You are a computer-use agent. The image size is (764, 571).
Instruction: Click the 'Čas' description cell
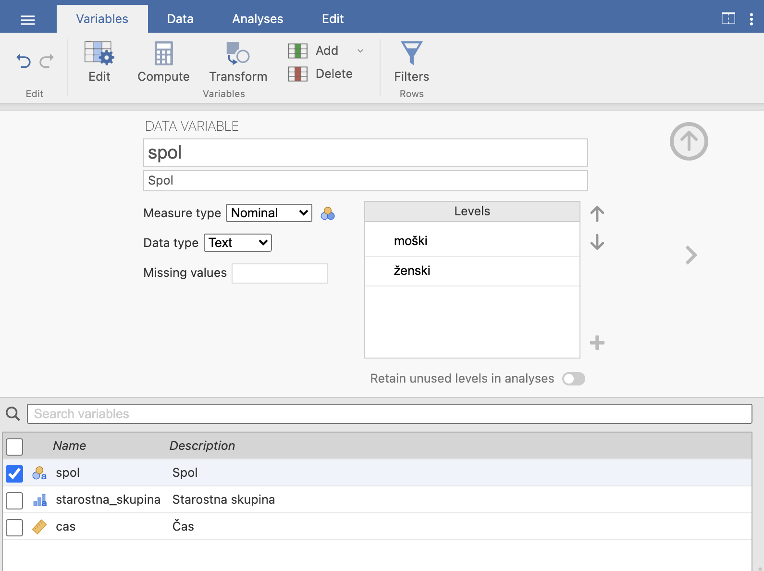point(183,526)
